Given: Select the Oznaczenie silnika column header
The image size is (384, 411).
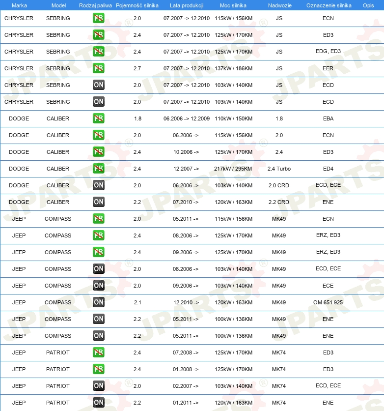Looking at the screenshot, I should [x=329, y=5].
